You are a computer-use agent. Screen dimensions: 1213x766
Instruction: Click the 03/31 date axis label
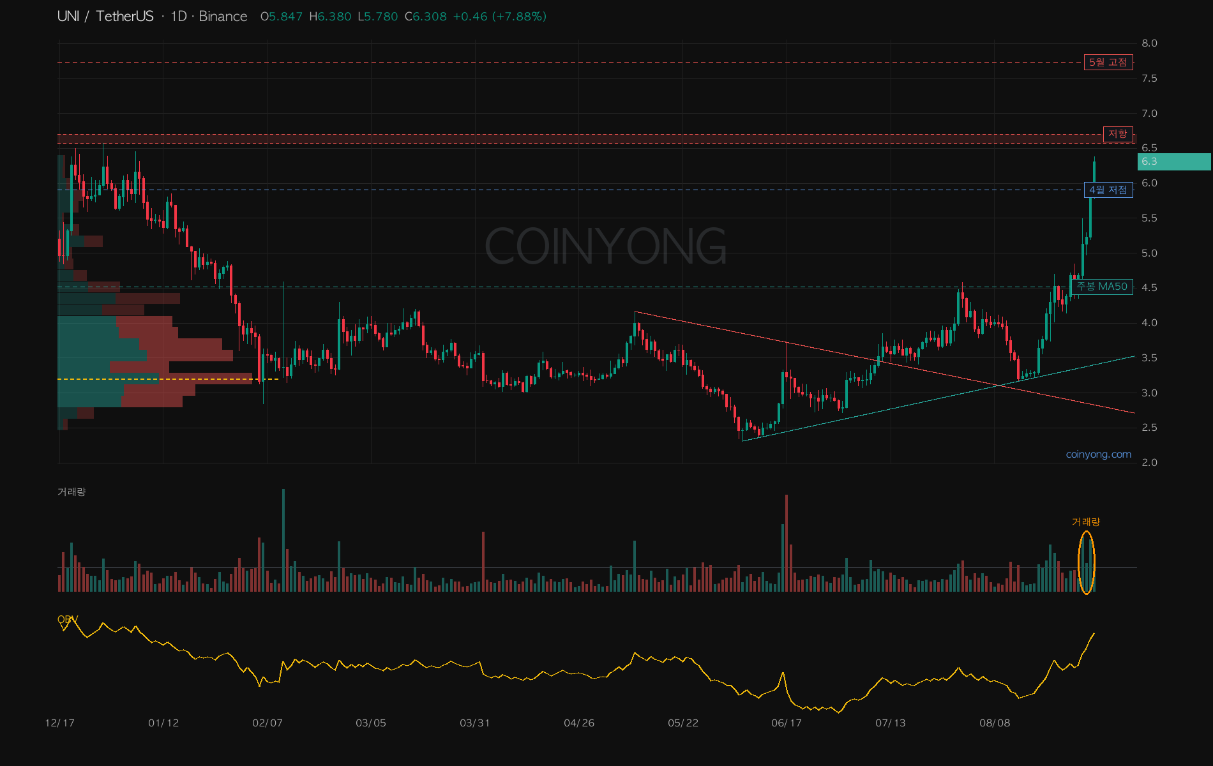475,723
